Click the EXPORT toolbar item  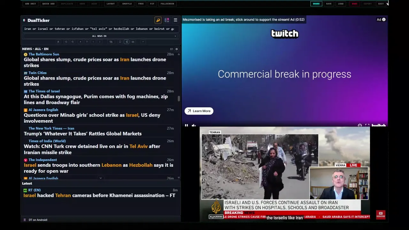[368, 4]
